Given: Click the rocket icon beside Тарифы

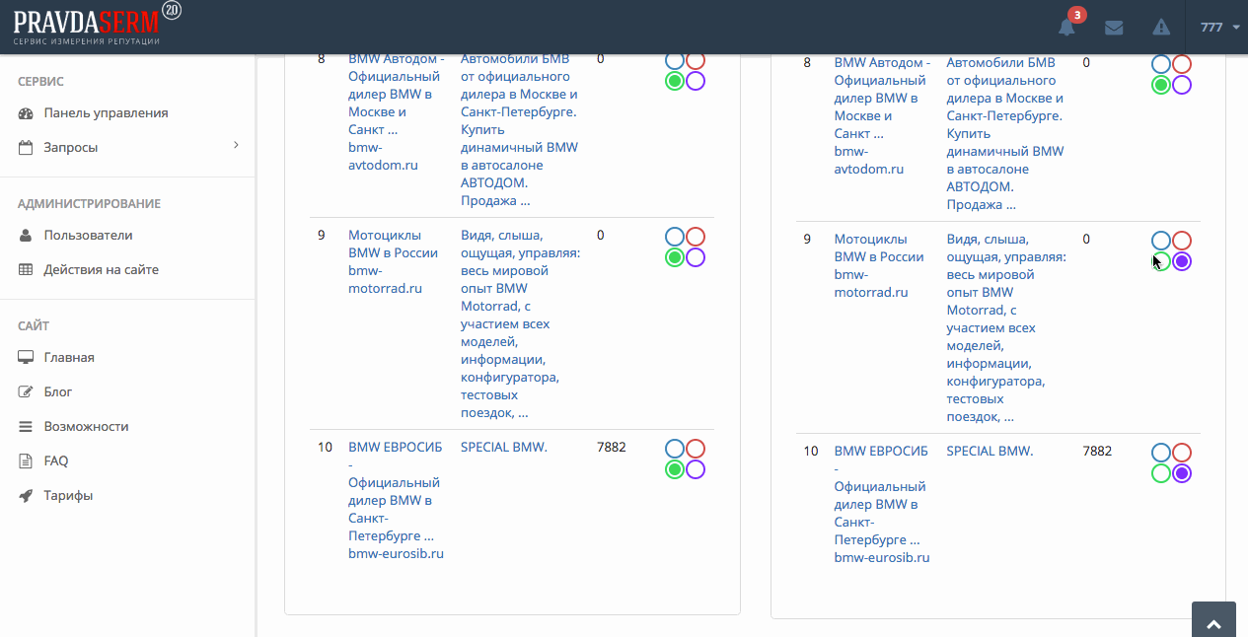Looking at the screenshot, I should pos(26,496).
